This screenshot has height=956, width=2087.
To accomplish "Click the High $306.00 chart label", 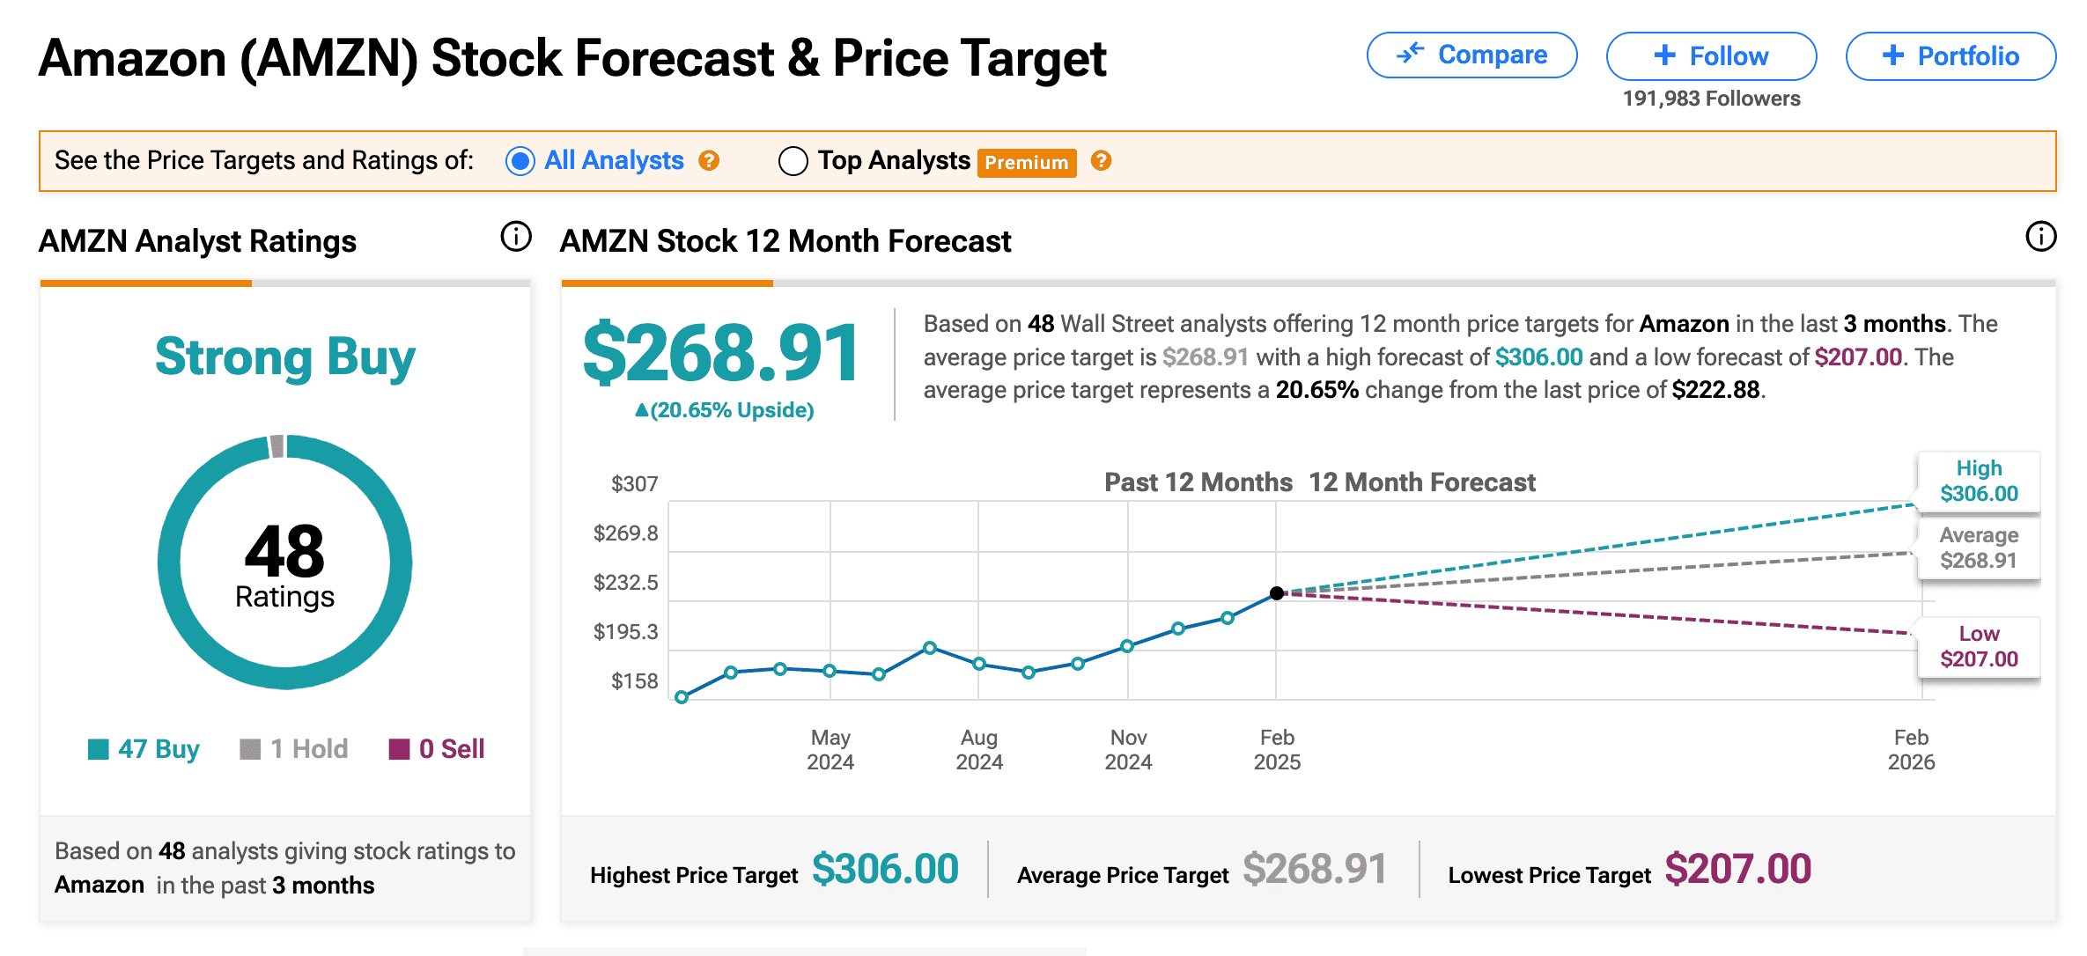I will click(1979, 482).
